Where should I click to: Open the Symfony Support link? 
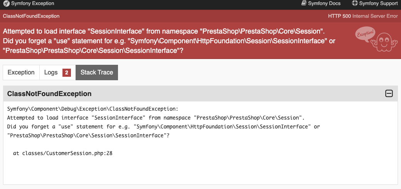point(378,3)
